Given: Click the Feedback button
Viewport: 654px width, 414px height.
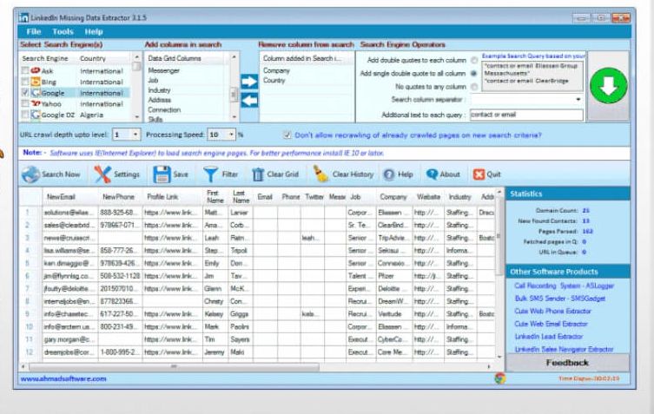Looking at the screenshot, I should click(568, 363).
